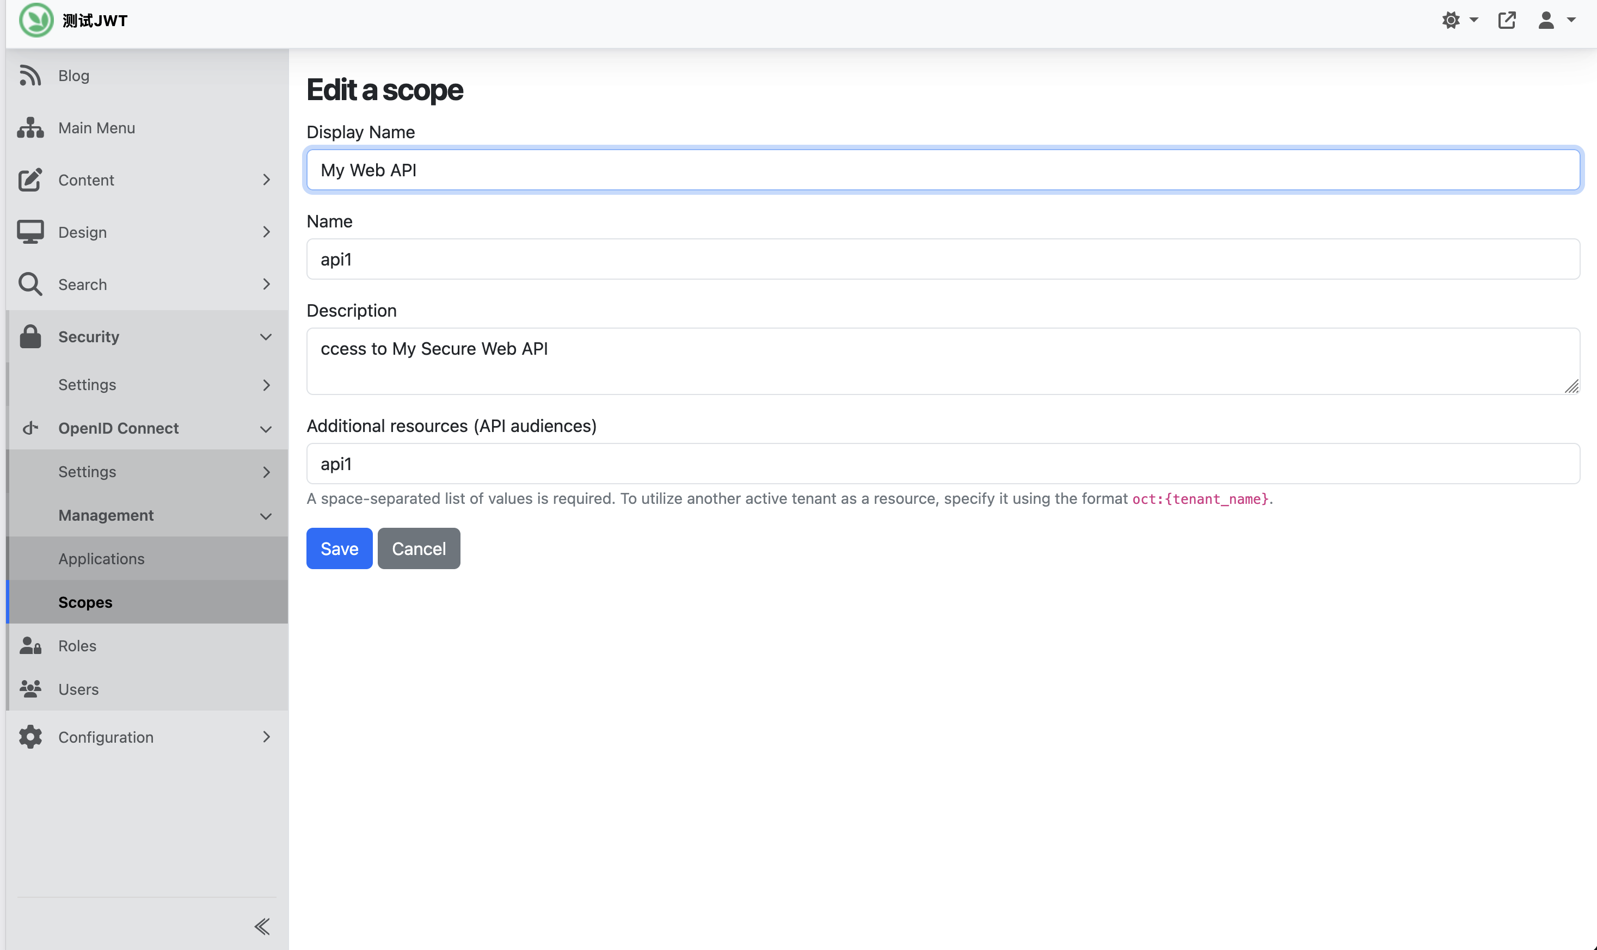Click the Display Name label
This screenshot has height=950, width=1597.
pos(360,132)
